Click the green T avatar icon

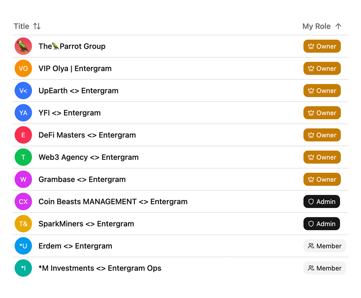(23, 157)
